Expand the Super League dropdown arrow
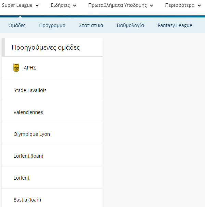Image resolution: width=205 pixels, height=207 pixels. point(37,5)
